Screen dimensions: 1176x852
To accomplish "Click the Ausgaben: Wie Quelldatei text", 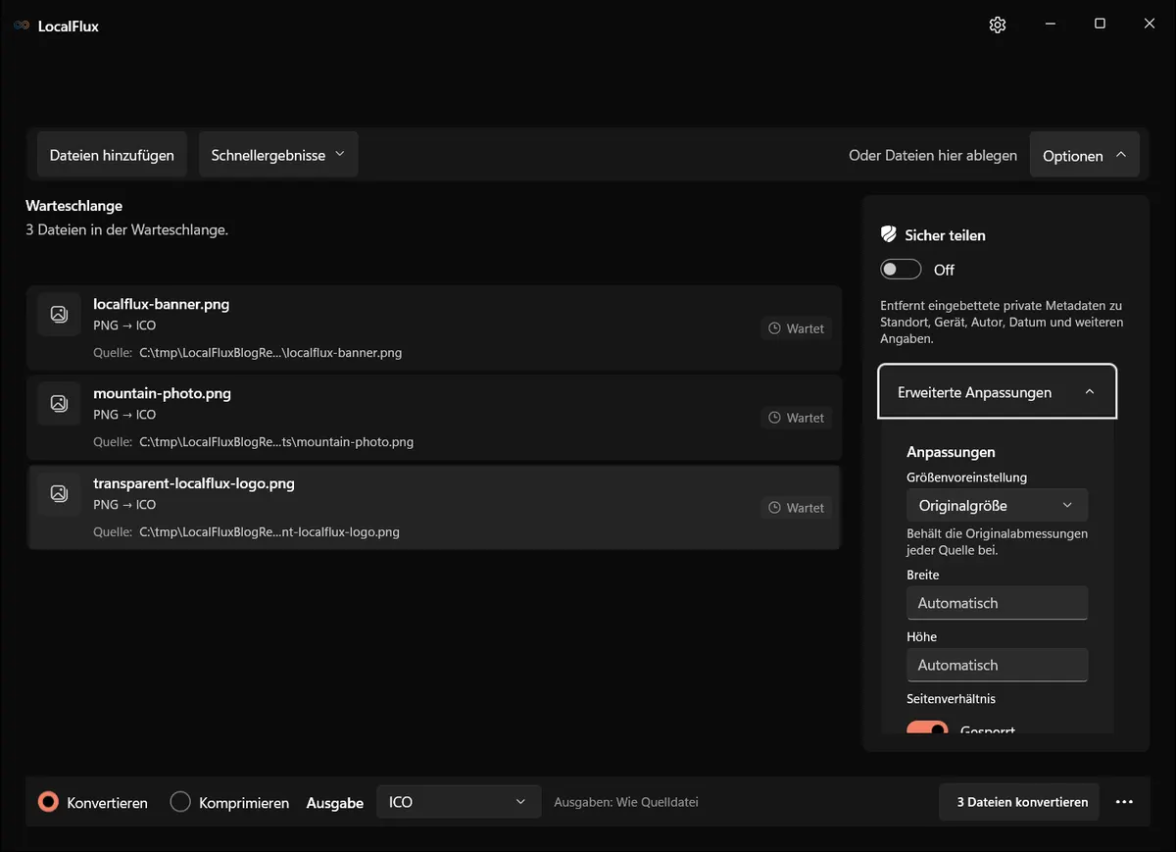I will point(626,802).
